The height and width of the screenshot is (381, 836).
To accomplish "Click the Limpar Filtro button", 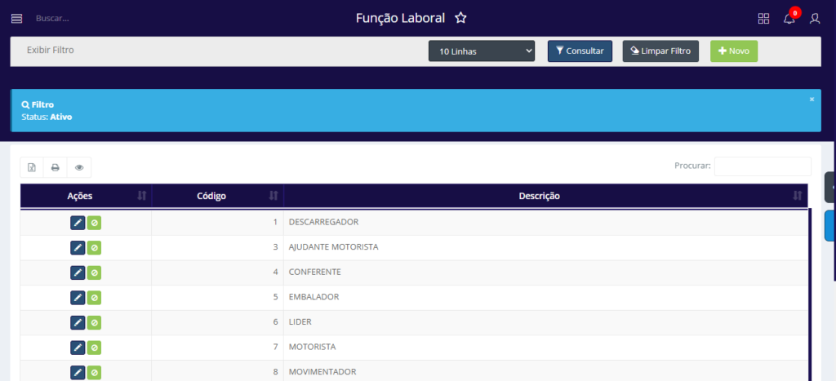I will 660,51.
